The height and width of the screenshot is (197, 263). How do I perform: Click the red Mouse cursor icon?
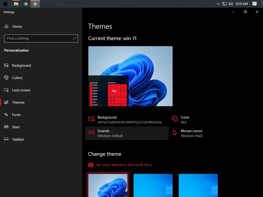click(x=175, y=133)
